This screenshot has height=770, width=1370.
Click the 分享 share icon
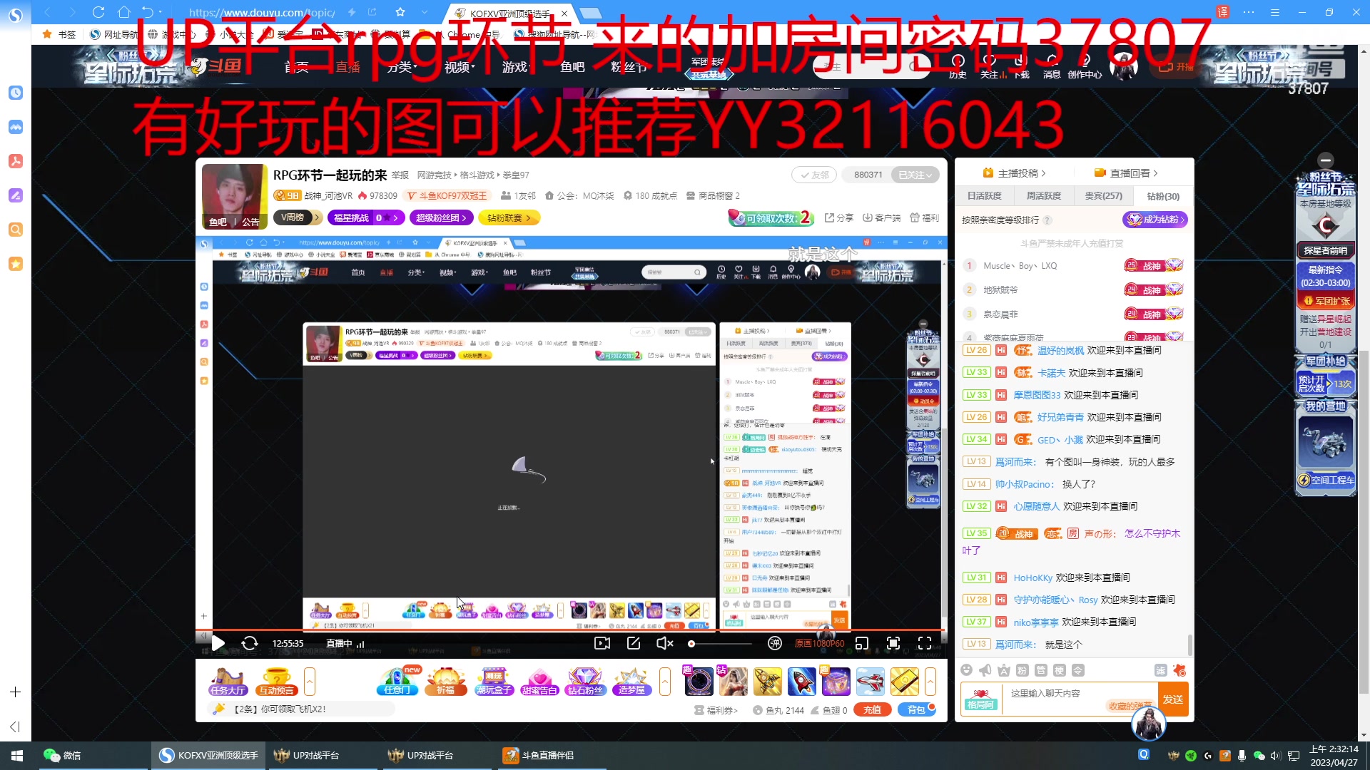[x=839, y=217]
